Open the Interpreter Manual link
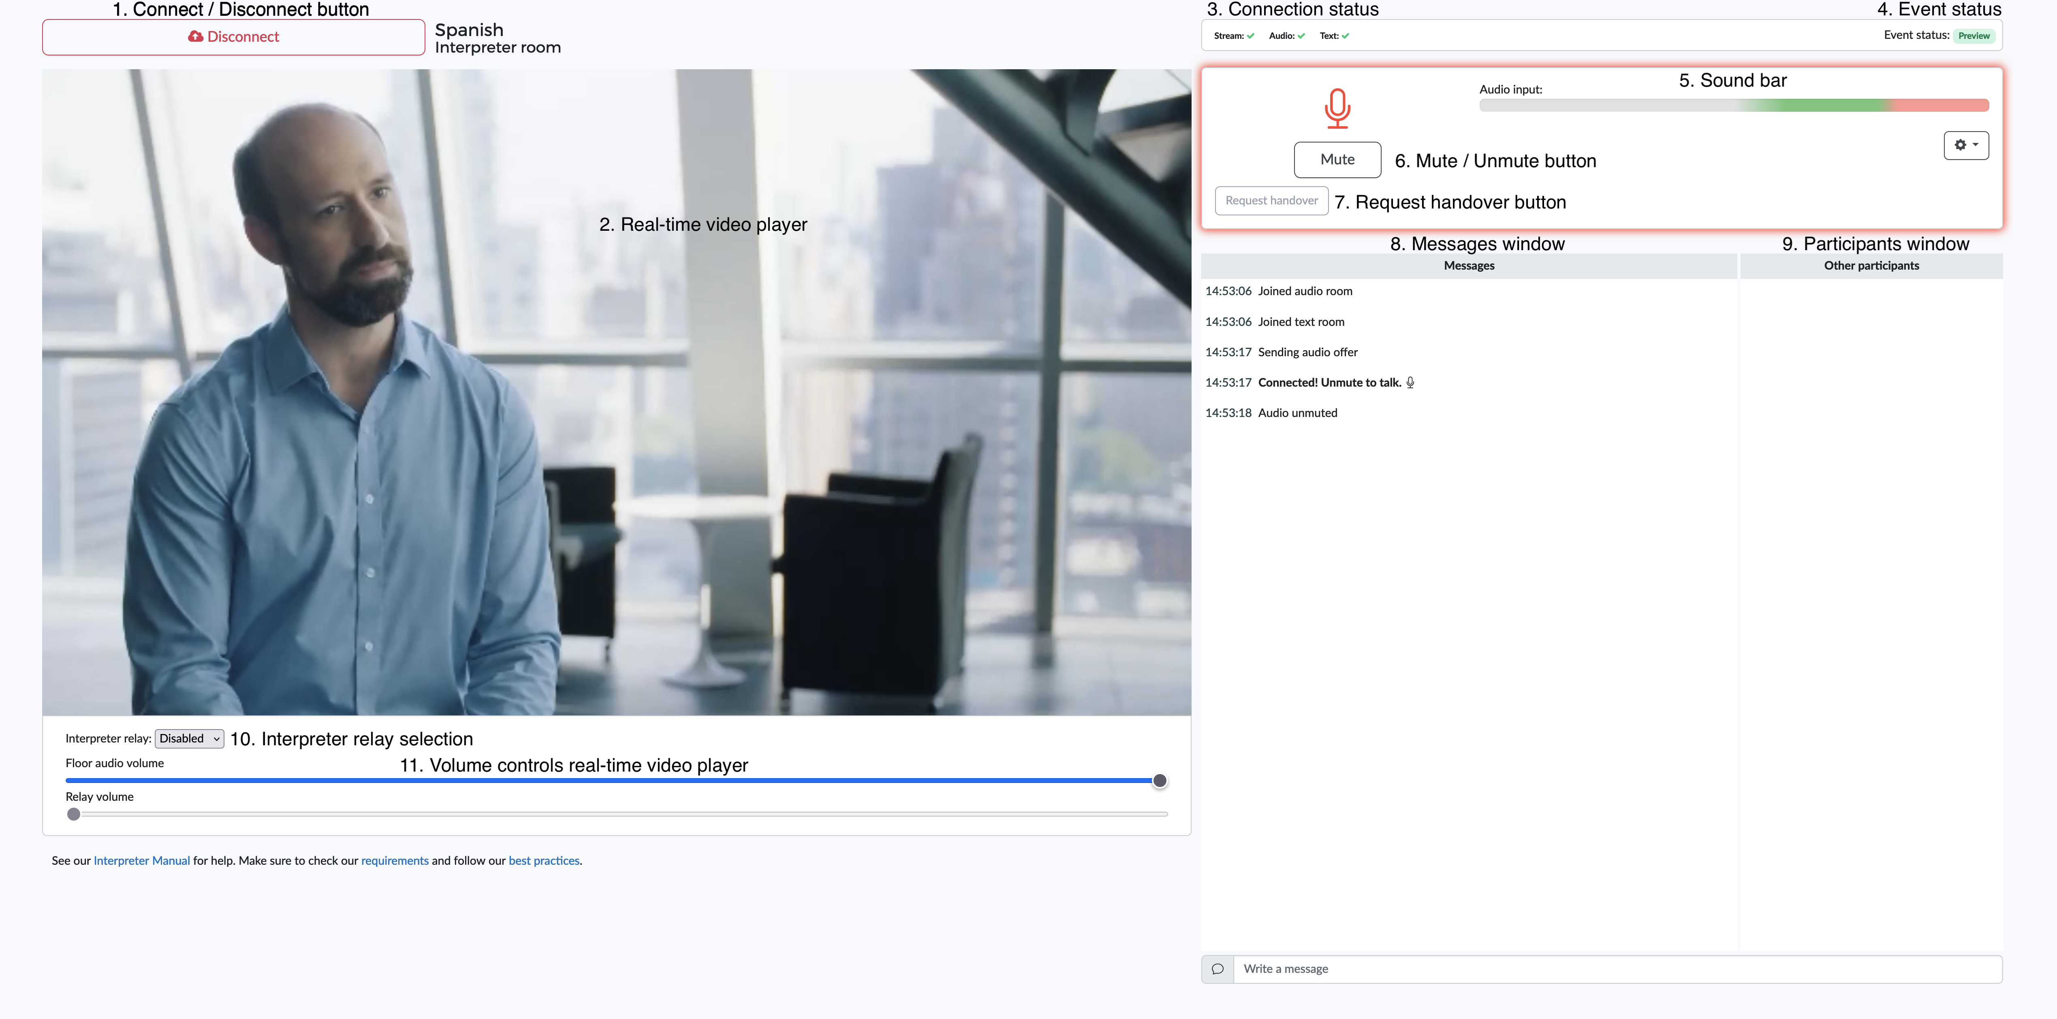The image size is (2057, 1019). pyautogui.click(x=141, y=860)
